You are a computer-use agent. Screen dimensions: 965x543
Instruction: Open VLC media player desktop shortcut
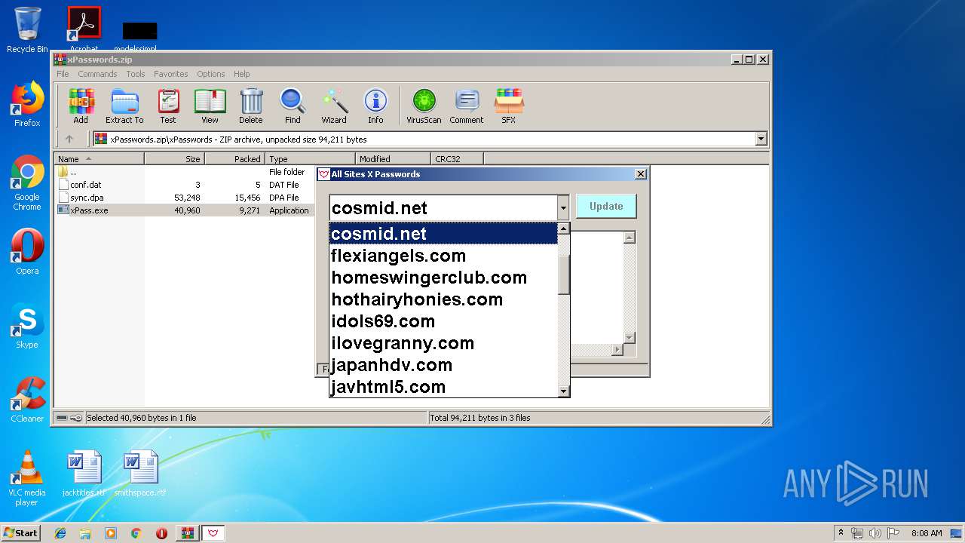pyautogui.click(x=27, y=478)
